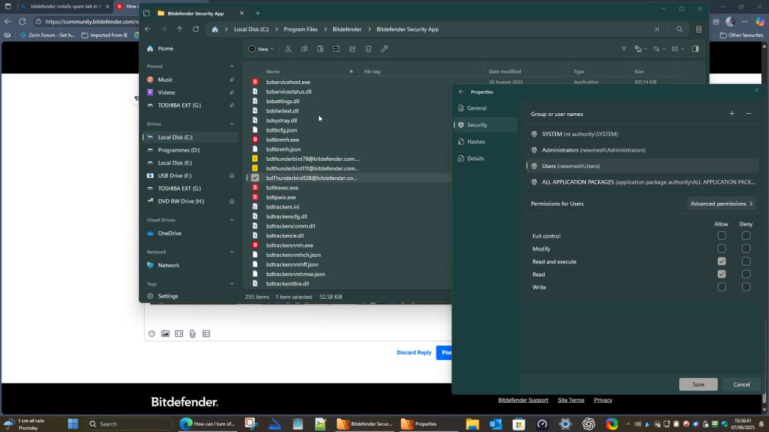Click the Rename icon in toolbar
This screenshot has height=432, width=769.
[x=336, y=49]
